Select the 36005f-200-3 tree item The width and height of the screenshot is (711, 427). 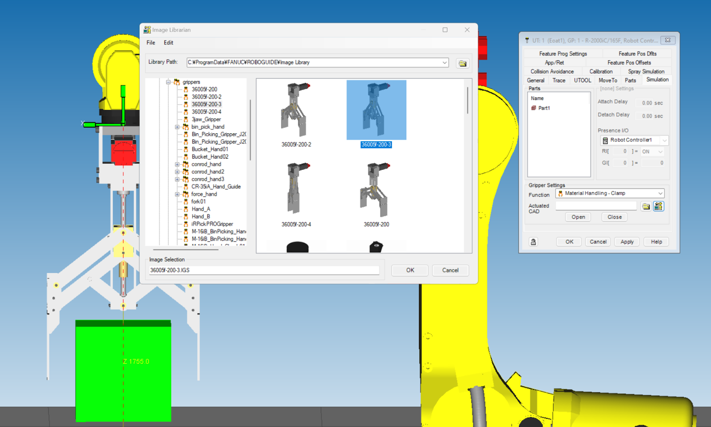(207, 104)
